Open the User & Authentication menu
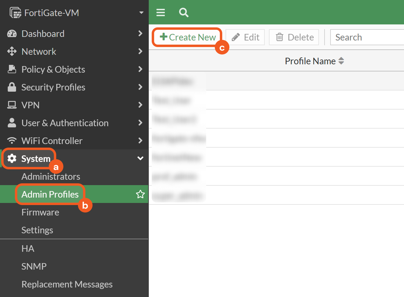This screenshot has height=297, width=404. point(65,123)
